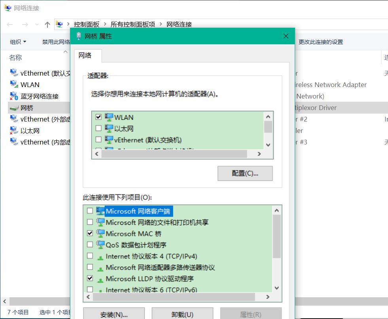The width and height of the screenshot is (388, 319).
Task: Switch to the 网络 tab
Action: 85,55
